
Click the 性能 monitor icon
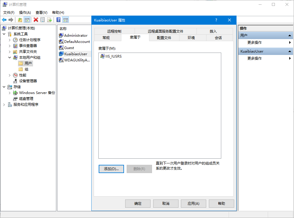point(15,75)
